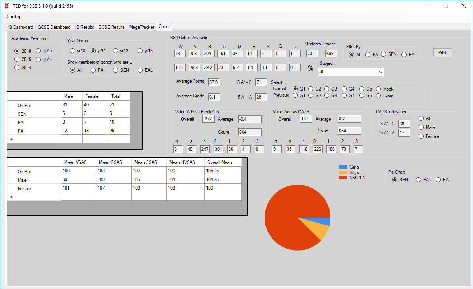The height and width of the screenshot is (289, 473).
Task: Click the Average Points field 57.9
Action: (x=214, y=82)
